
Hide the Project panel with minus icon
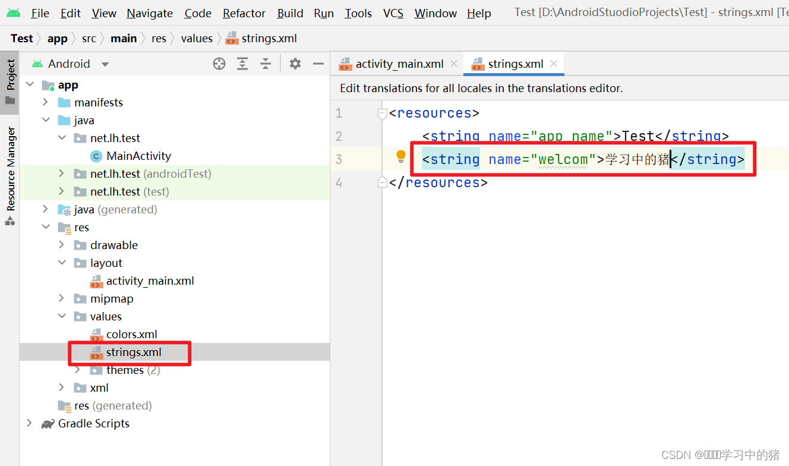click(318, 64)
